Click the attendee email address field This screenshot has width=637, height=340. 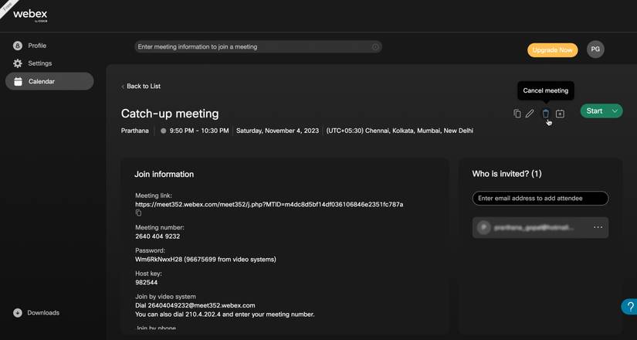click(x=540, y=199)
